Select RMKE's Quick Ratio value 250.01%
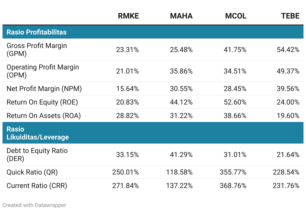The width and height of the screenshot is (306, 211). 125,172
